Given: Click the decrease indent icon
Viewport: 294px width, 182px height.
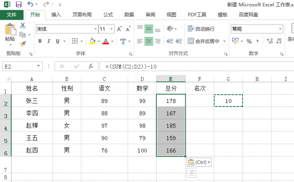Looking at the screenshot, I should click(170, 41).
